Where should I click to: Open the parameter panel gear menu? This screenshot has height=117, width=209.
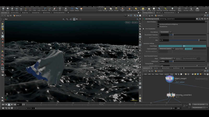coord(197,19)
